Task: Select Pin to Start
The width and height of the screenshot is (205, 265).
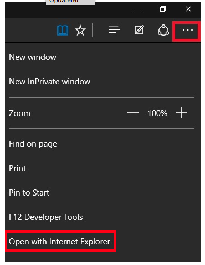Action: click(x=29, y=193)
